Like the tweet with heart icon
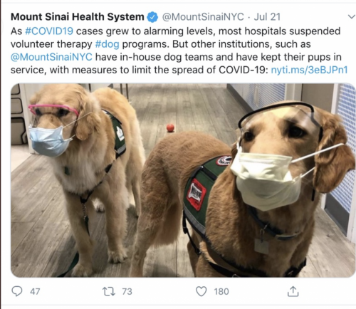This screenshot has width=356, height=309. [201, 291]
